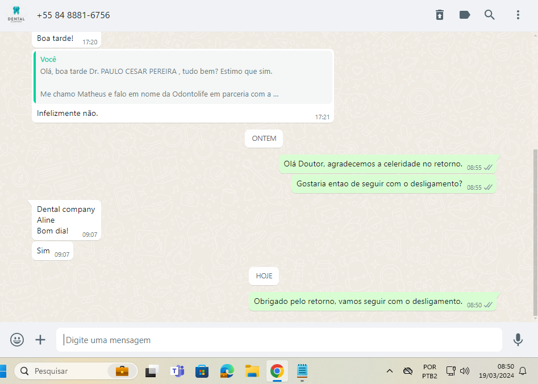Open Task View in the taskbar
This screenshot has height=384, width=538.
coord(152,371)
